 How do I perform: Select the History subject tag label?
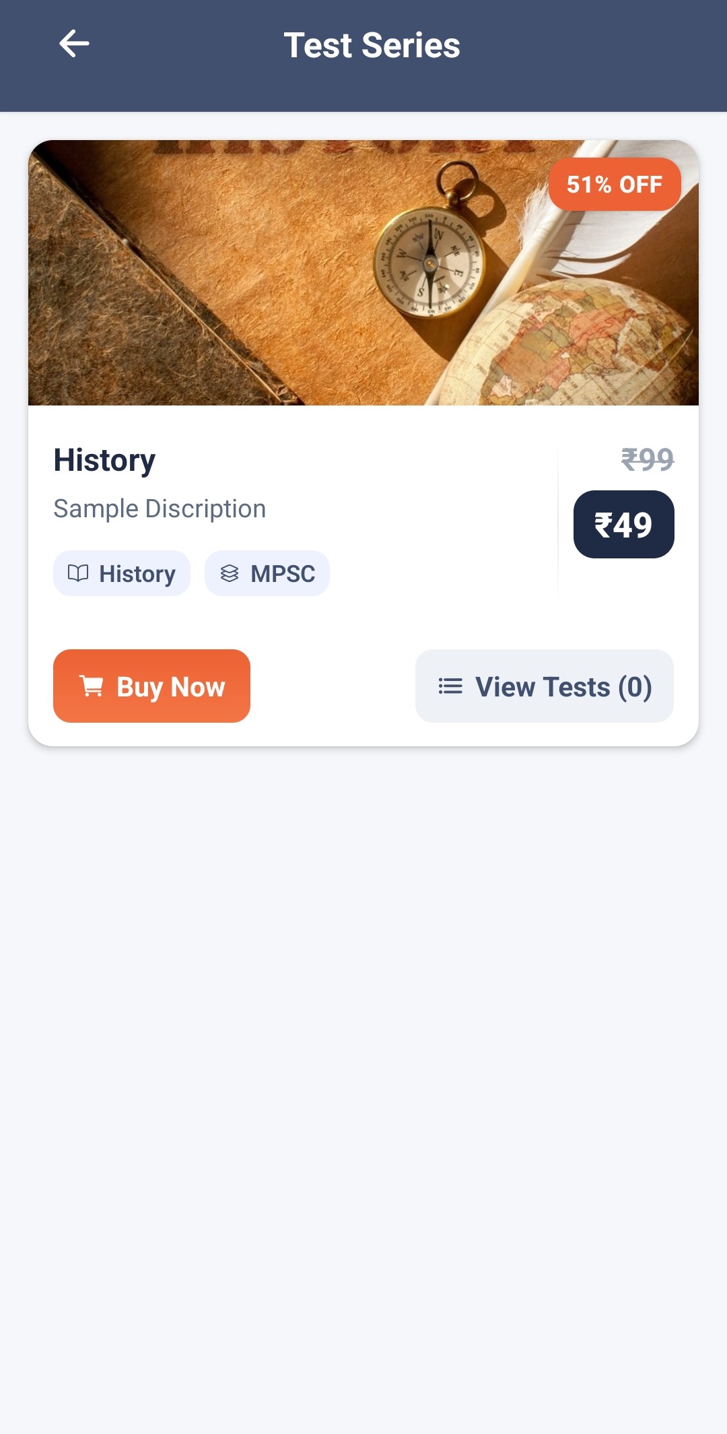[137, 574]
